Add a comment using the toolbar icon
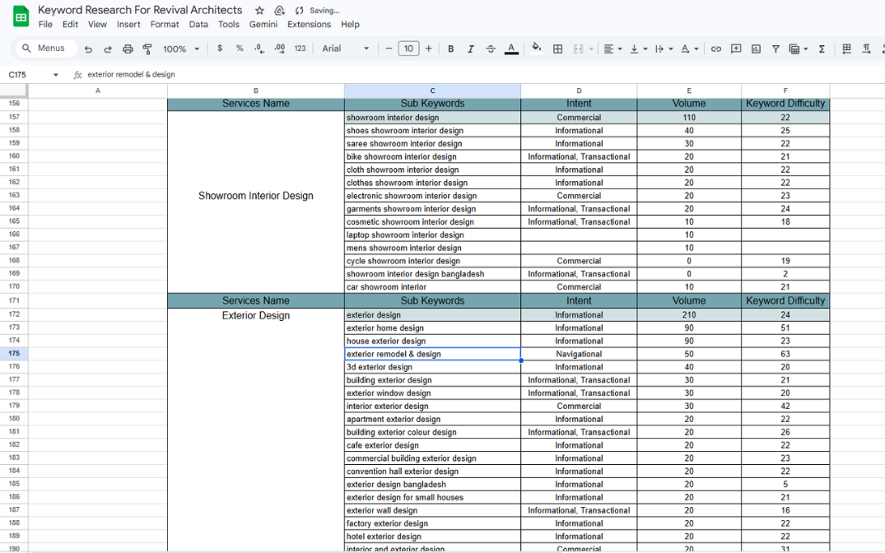This screenshot has height=553, width=885. (736, 49)
